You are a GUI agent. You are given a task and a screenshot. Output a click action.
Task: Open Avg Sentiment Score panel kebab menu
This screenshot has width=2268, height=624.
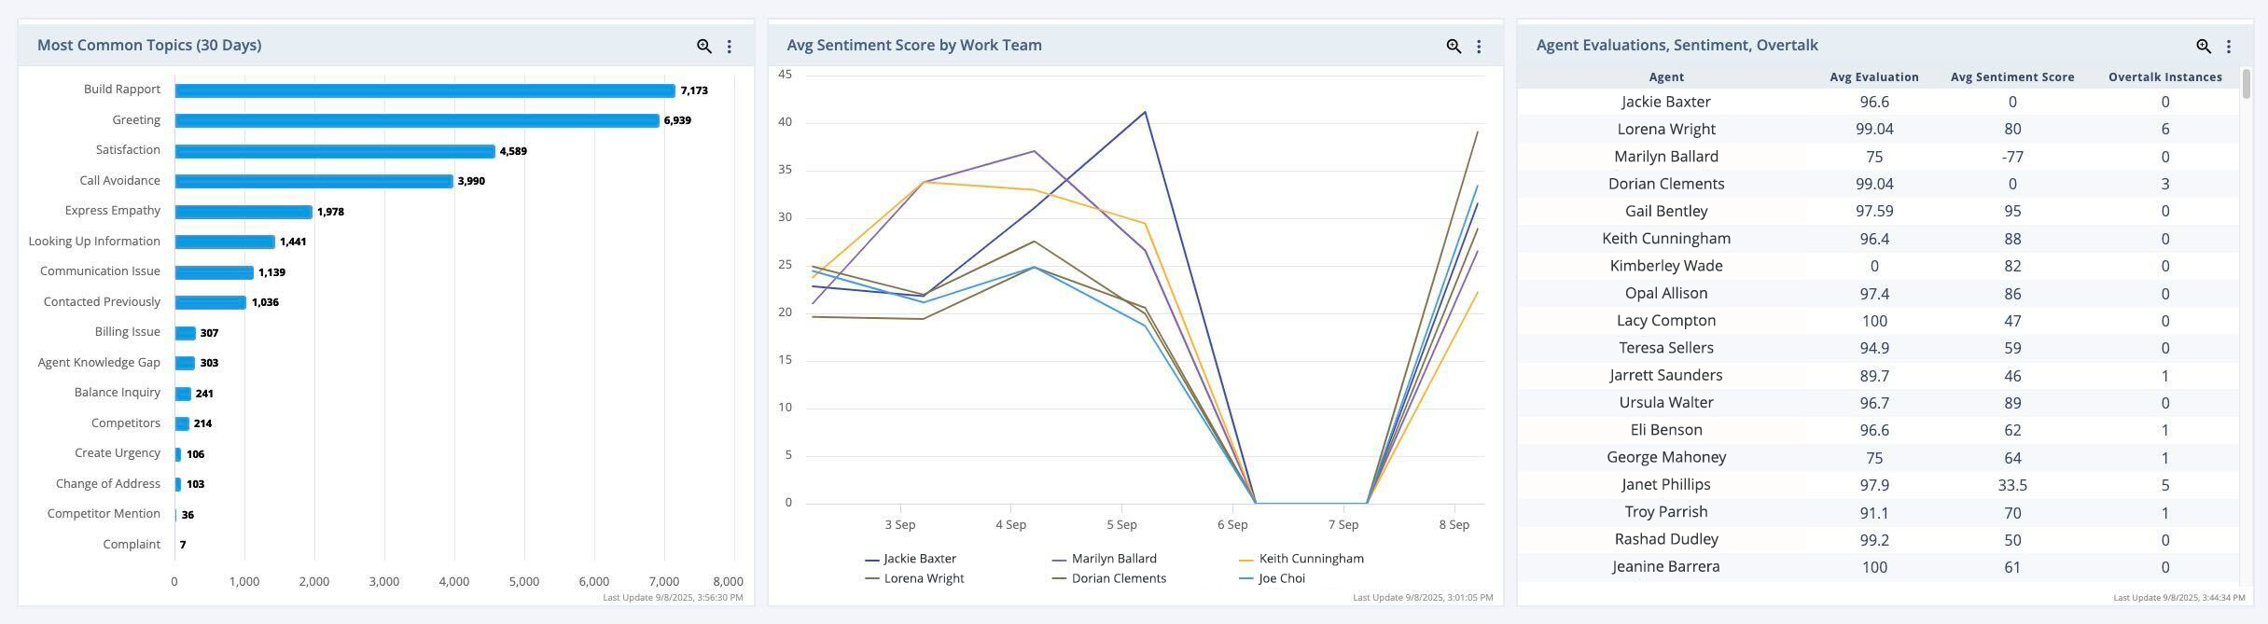tap(1479, 46)
